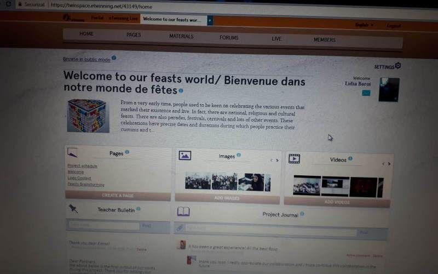Click the mail envelope icon under Lidia Baroi
438x274 pixels.
366,93
